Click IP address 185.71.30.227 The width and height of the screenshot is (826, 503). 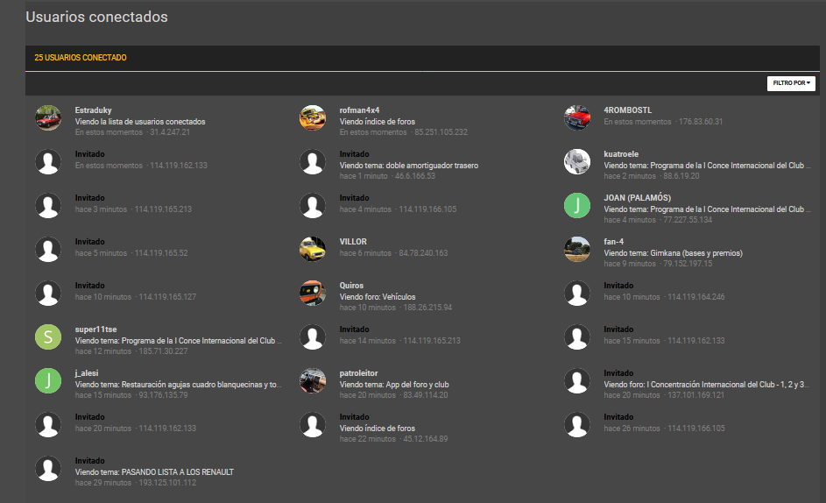coord(163,351)
